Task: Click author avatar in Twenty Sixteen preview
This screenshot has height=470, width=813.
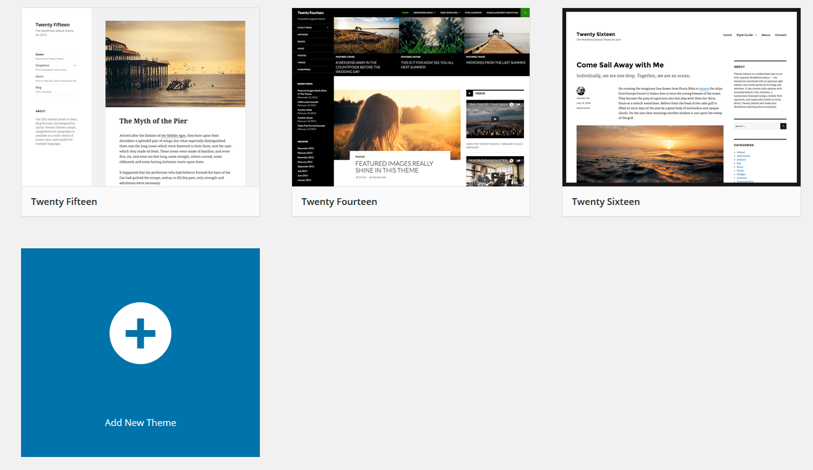Action: coord(580,91)
